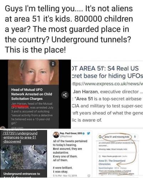Image resolution: width=143 pixels, height=178 pixels.
Task: Click the red-underlined Jan Harzan name
Action: (19, 104)
